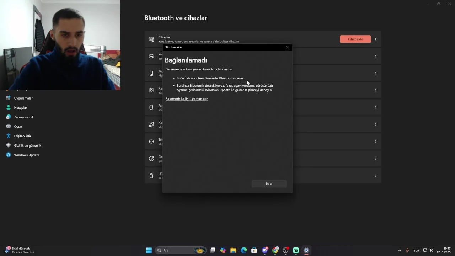
Task: Click the mouse icon in settings list
Action: pyautogui.click(x=151, y=107)
